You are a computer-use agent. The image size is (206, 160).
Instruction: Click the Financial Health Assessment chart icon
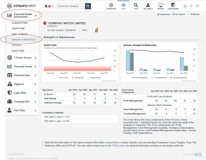[x=10, y=15]
